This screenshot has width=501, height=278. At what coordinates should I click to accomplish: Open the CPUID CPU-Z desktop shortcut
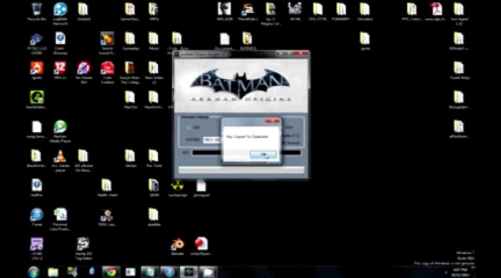coord(37,248)
